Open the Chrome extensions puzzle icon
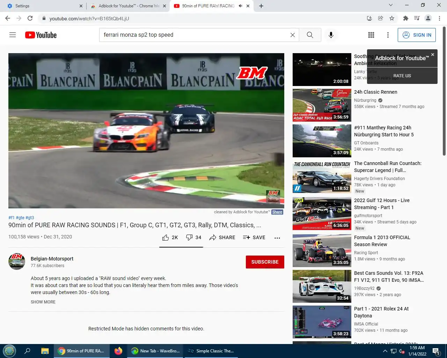The height and width of the screenshot is (358, 447). point(406,18)
